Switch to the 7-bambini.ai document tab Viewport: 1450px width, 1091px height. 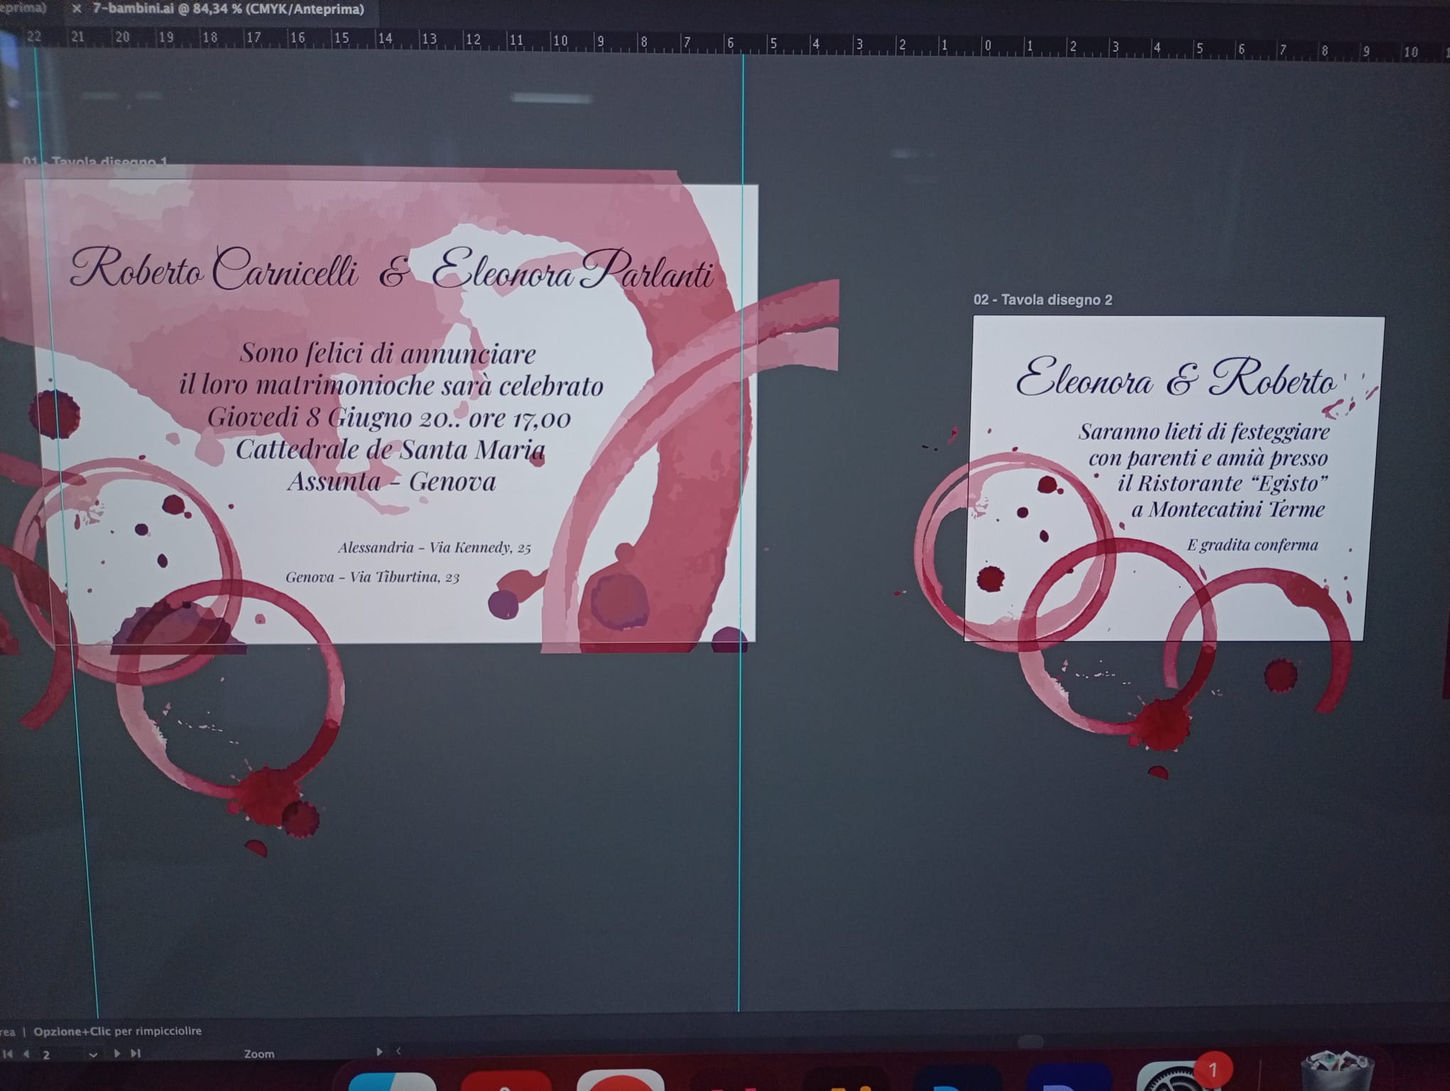227,9
